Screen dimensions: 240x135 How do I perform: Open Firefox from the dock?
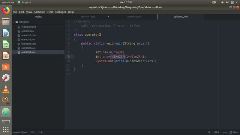(x=6, y=10)
